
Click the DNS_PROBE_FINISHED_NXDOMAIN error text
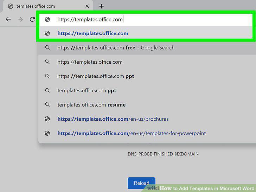point(163,154)
